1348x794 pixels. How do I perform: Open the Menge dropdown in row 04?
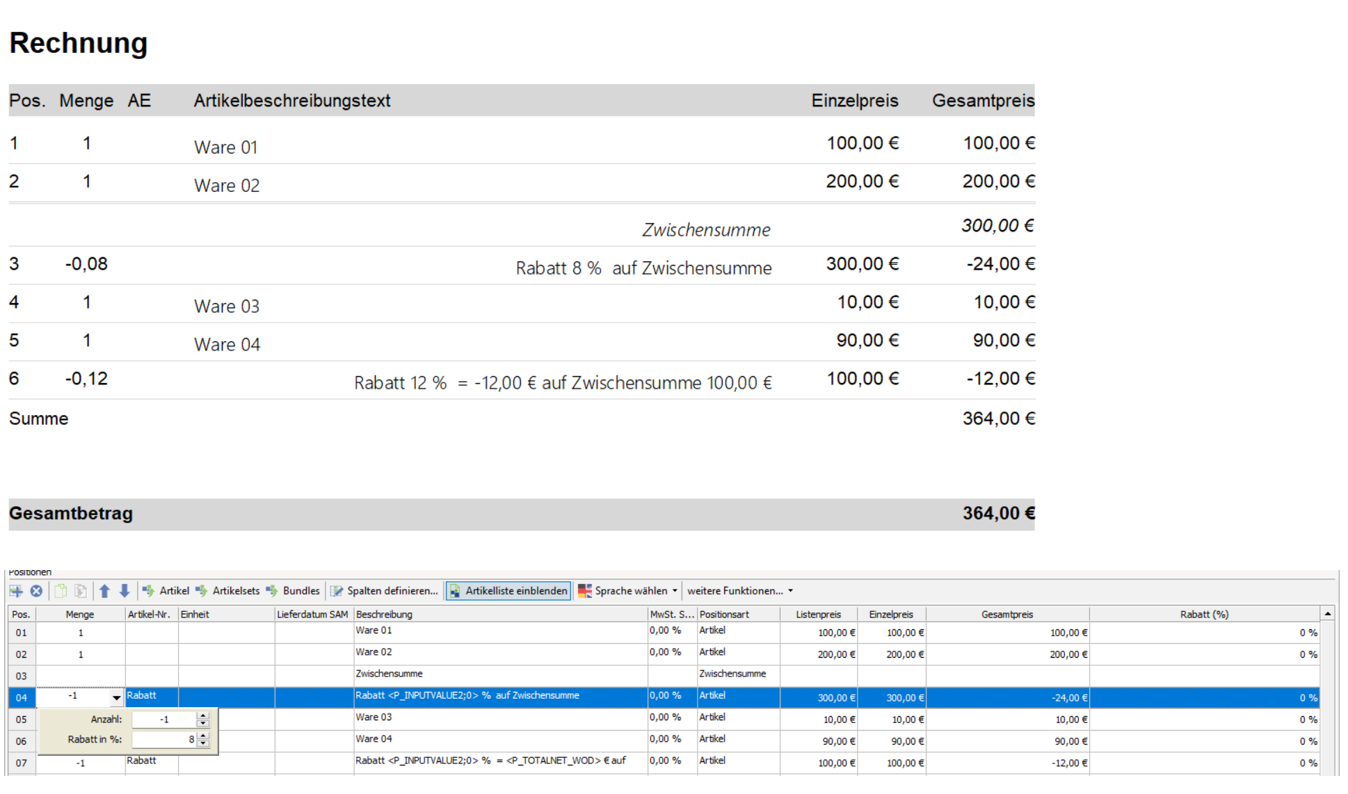tap(116, 697)
